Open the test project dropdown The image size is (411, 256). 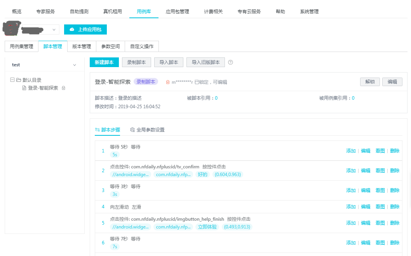click(75, 65)
